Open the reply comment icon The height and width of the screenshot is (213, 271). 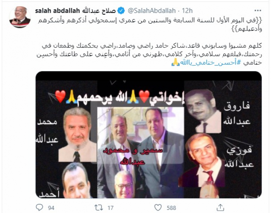tap(39, 207)
